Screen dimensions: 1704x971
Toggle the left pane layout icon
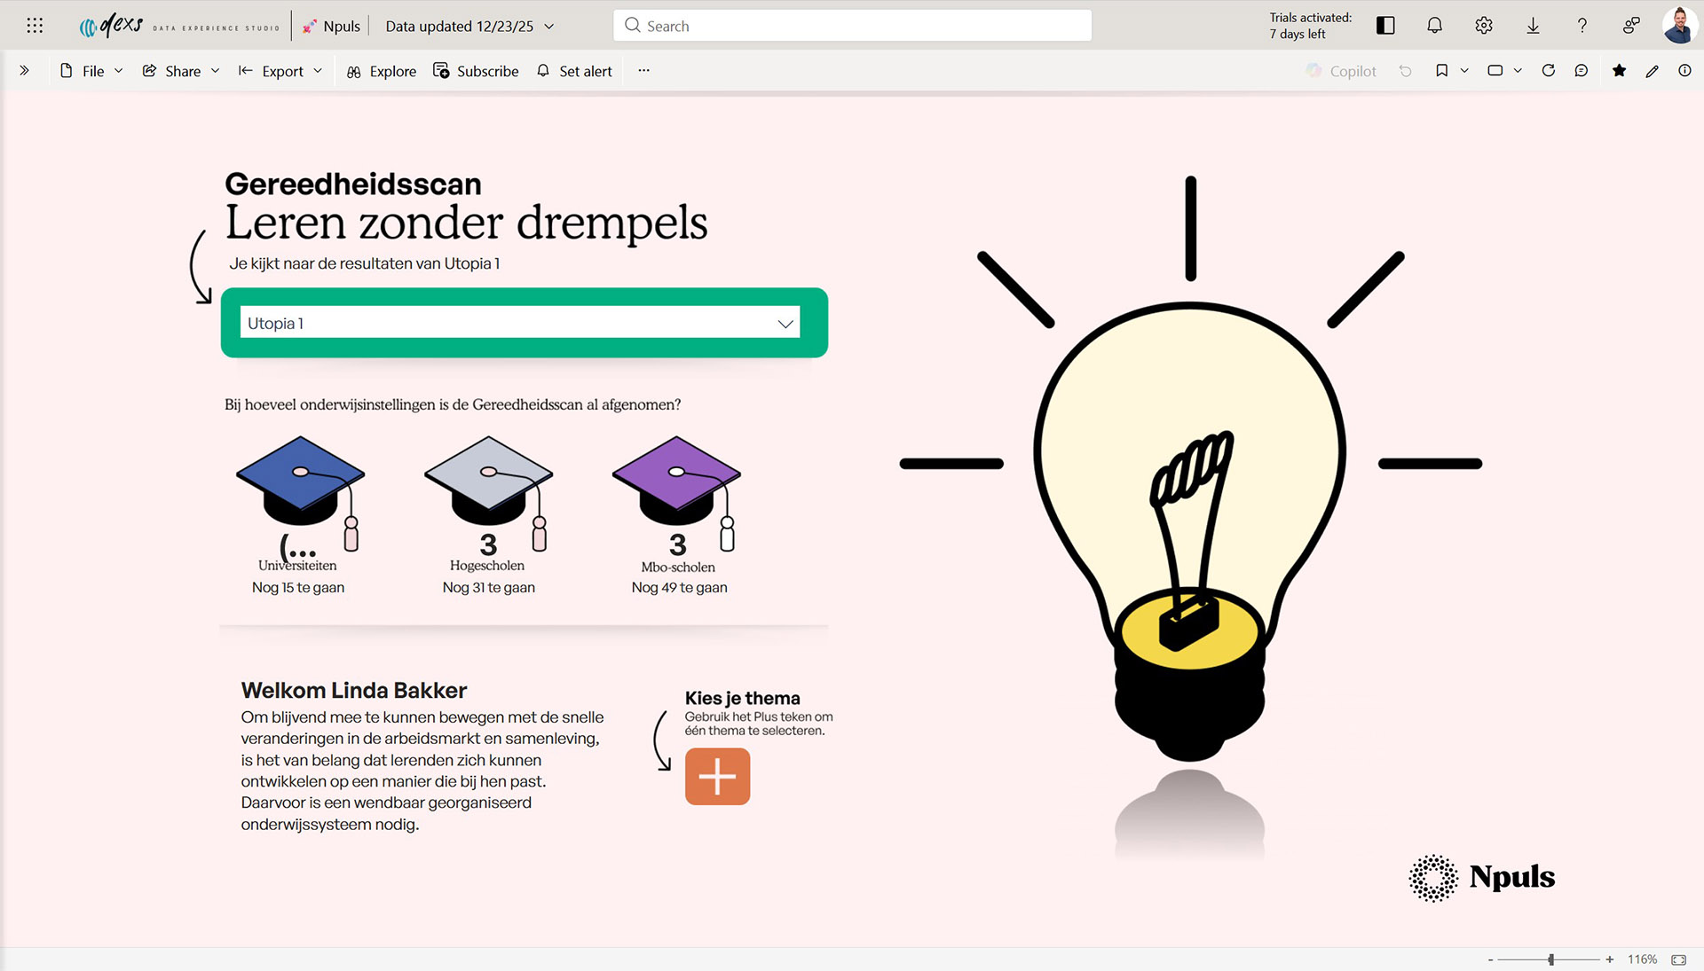[x=1385, y=26]
